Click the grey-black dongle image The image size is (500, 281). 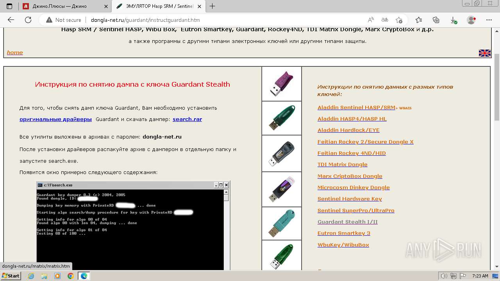point(281,153)
